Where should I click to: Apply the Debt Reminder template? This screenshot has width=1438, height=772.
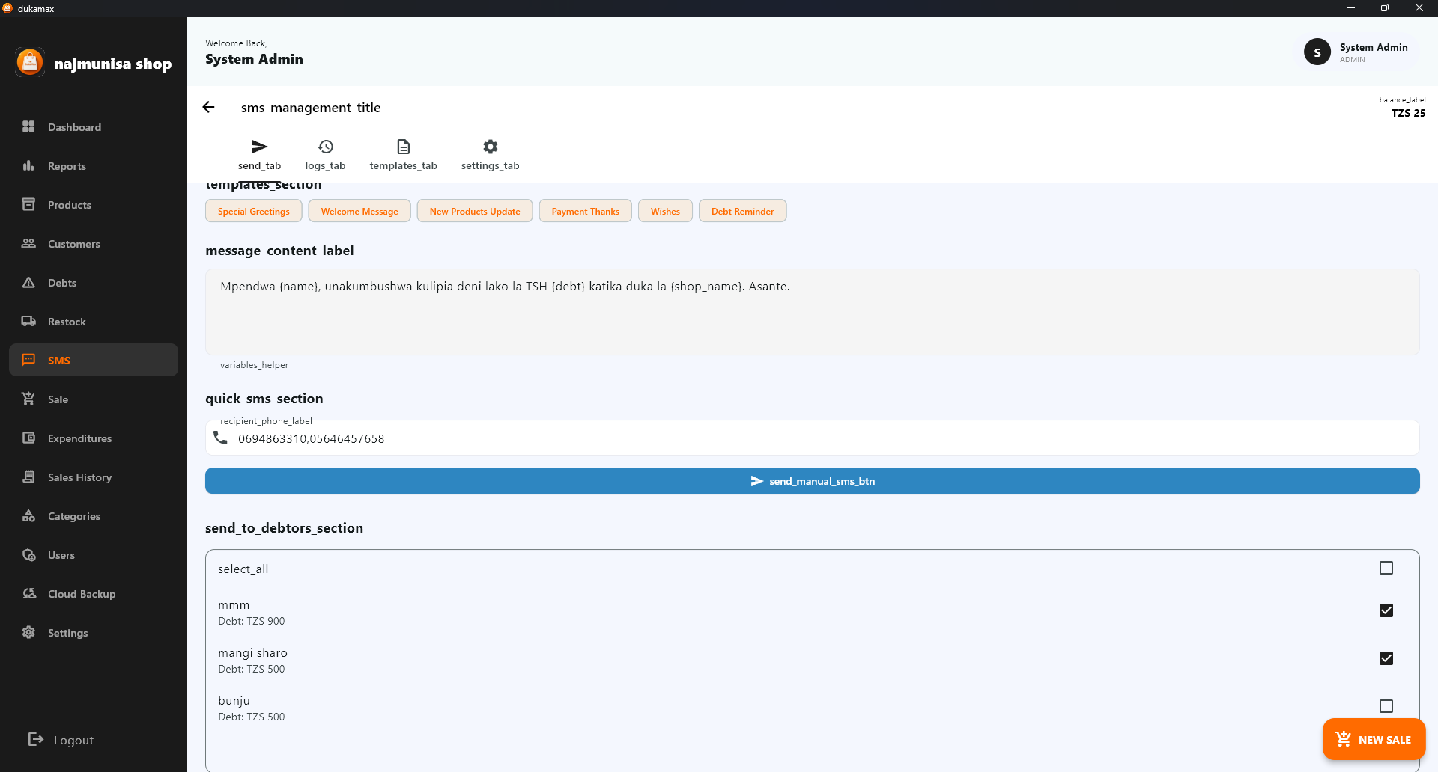(742, 211)
